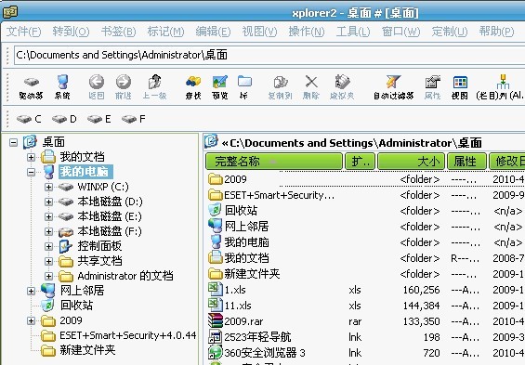
Task: Click the address bar path field
Action: [x=269, y=55]
